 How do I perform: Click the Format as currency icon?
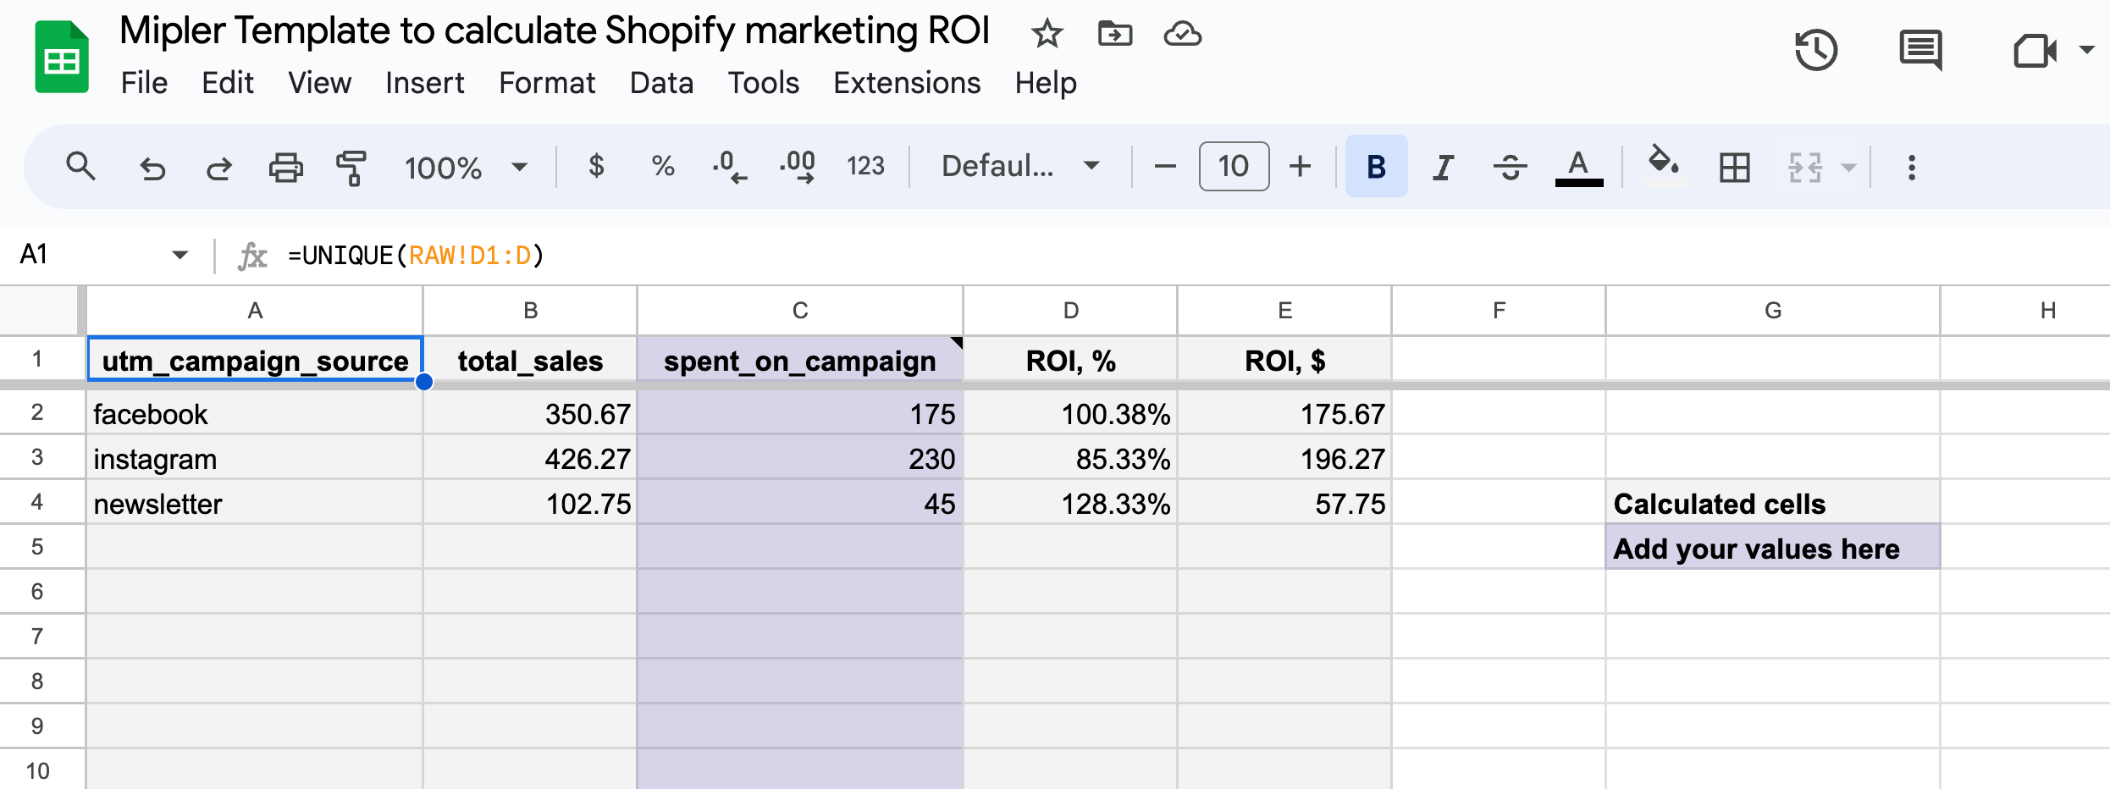pyautogui.click(x=597, y=166)
